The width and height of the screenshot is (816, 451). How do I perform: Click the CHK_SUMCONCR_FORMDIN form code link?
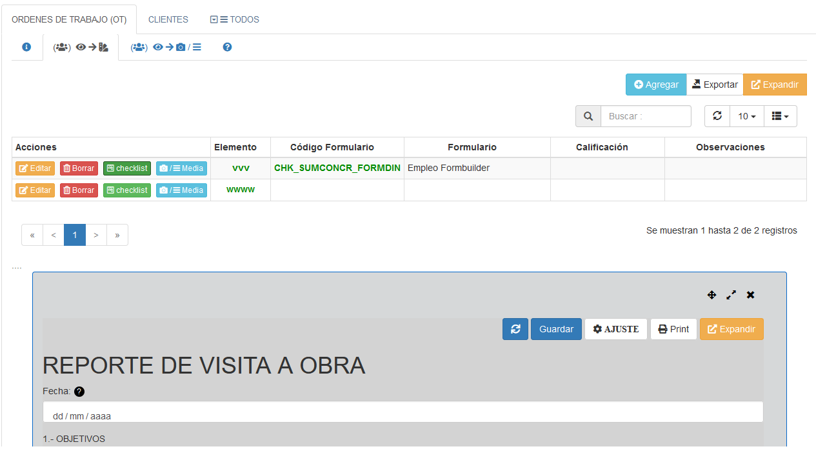tap(337, 168)
